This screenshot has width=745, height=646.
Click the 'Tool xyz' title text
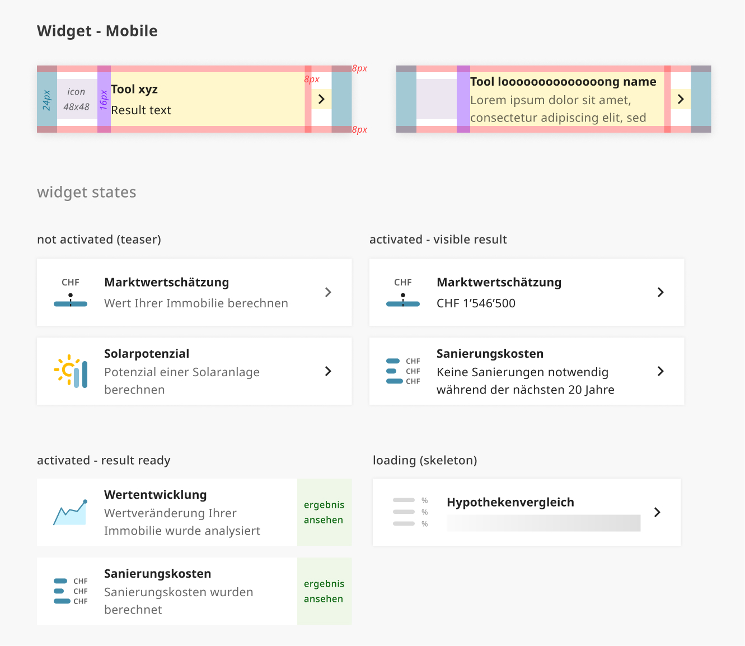coord(134,90)
